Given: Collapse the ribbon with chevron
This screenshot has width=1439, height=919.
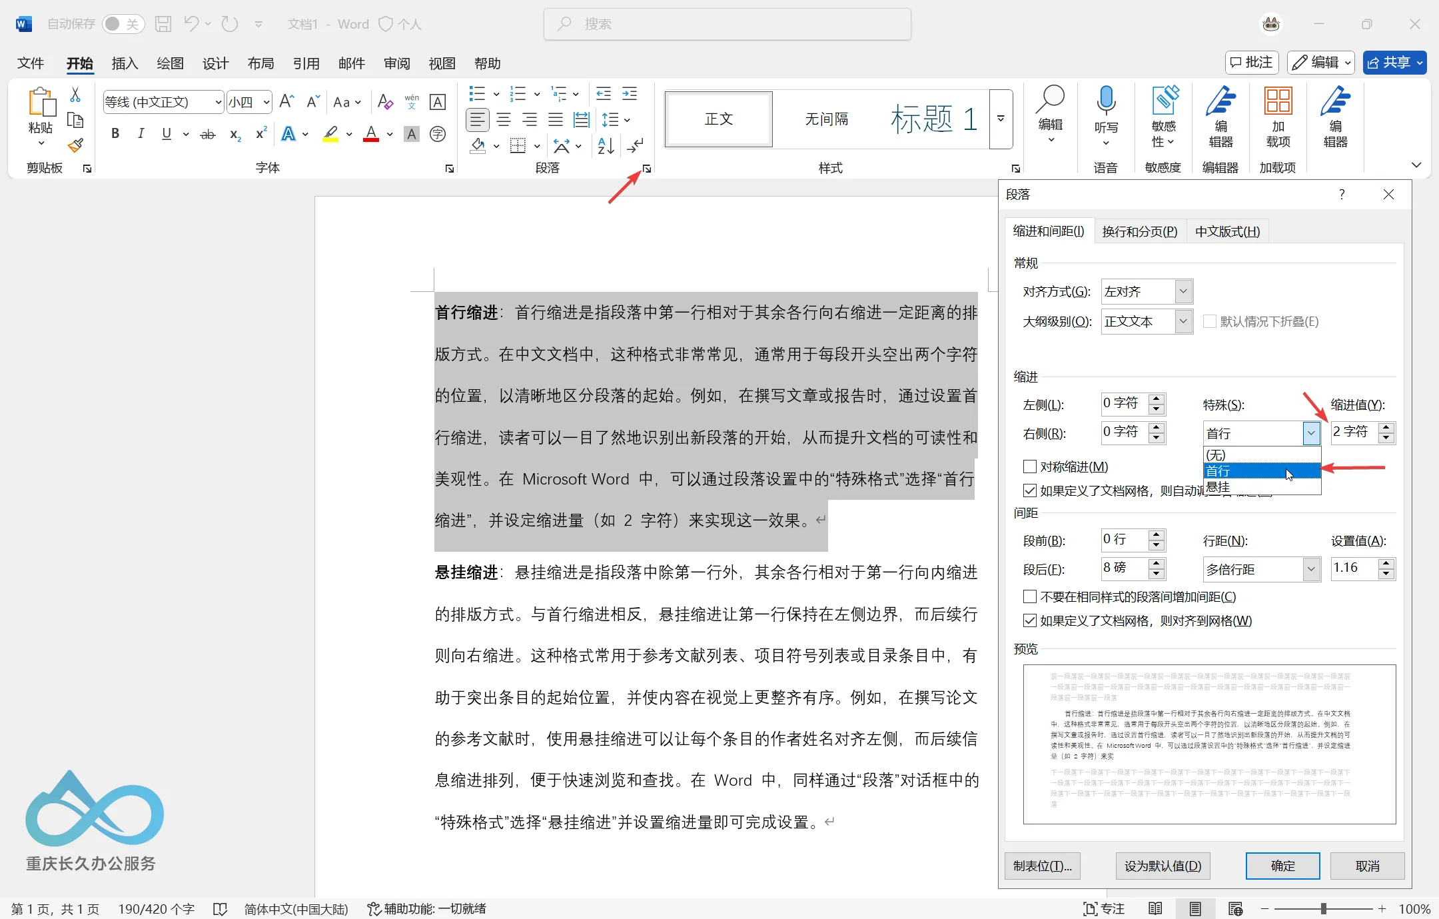Looking at the screenshot, I should point(1416,165).
